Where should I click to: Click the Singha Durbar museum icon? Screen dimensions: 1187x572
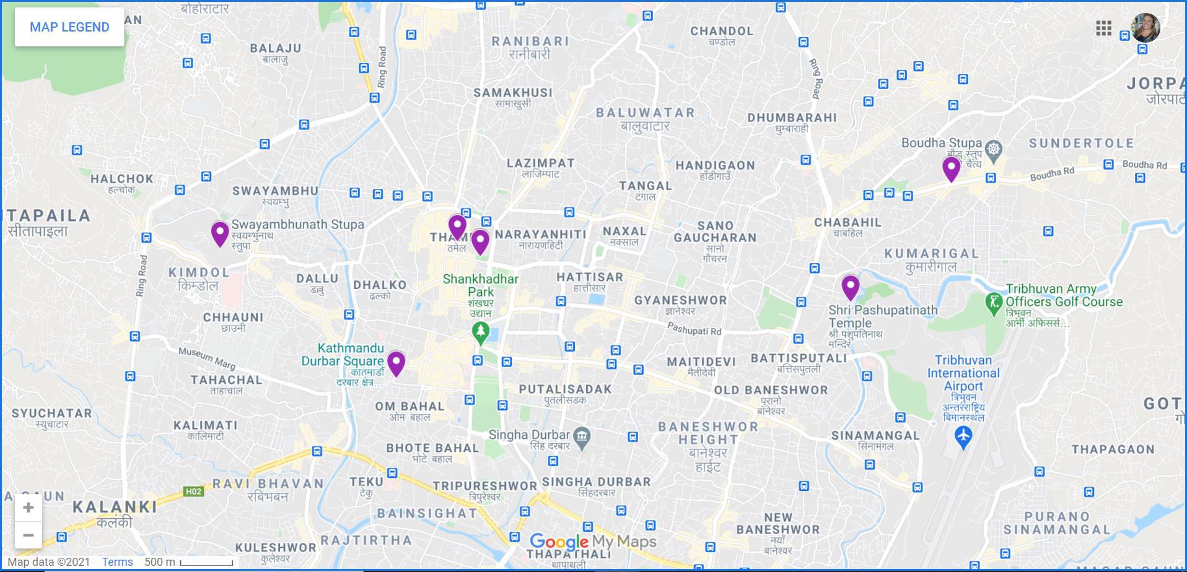tap(581, 438)
